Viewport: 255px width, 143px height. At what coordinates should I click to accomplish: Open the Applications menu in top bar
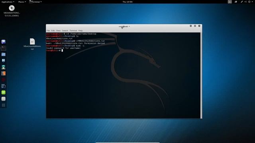coord(8,2)
